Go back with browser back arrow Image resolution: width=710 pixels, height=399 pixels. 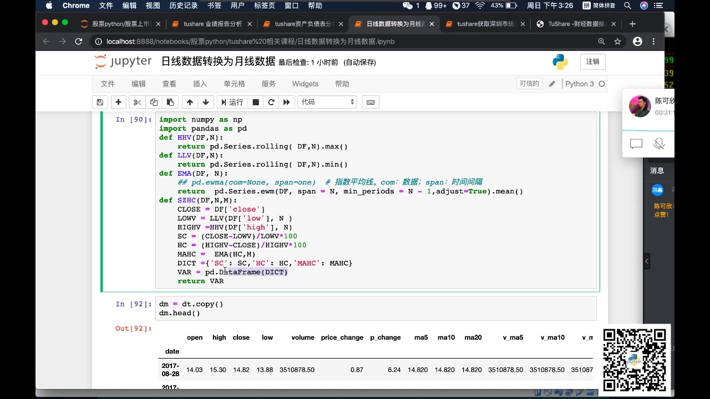coord(46,42)
